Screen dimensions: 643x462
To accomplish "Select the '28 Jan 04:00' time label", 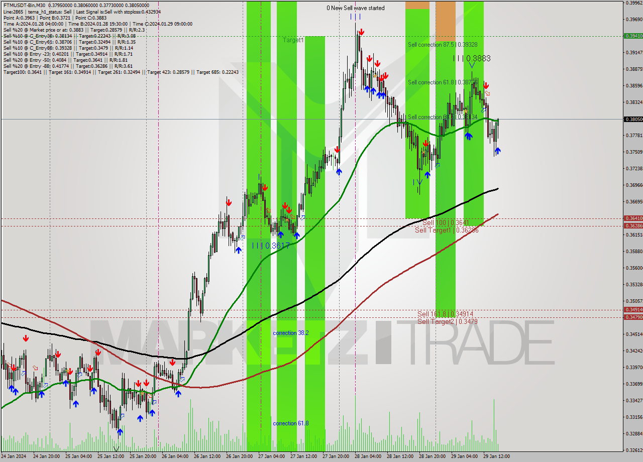I will click(x=369, y=456).
